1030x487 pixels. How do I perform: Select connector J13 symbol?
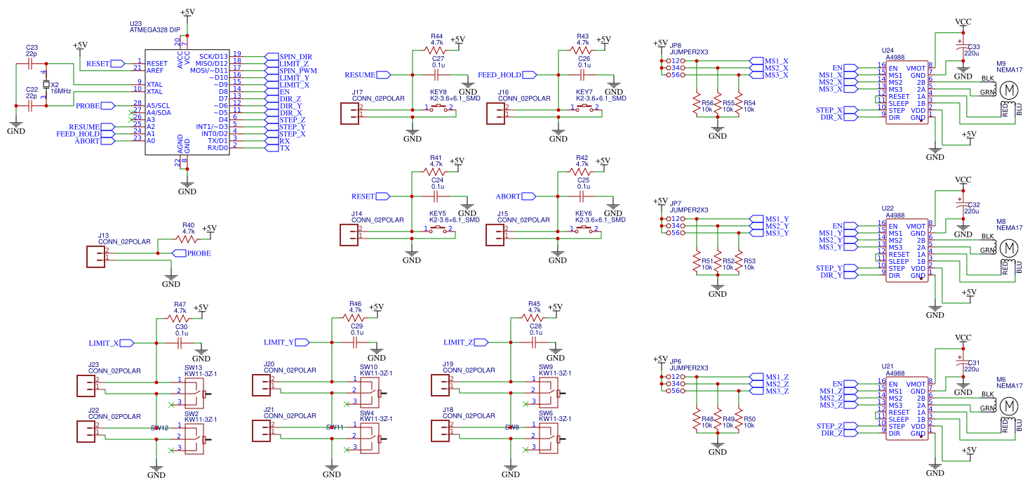[x=95, y=257]
